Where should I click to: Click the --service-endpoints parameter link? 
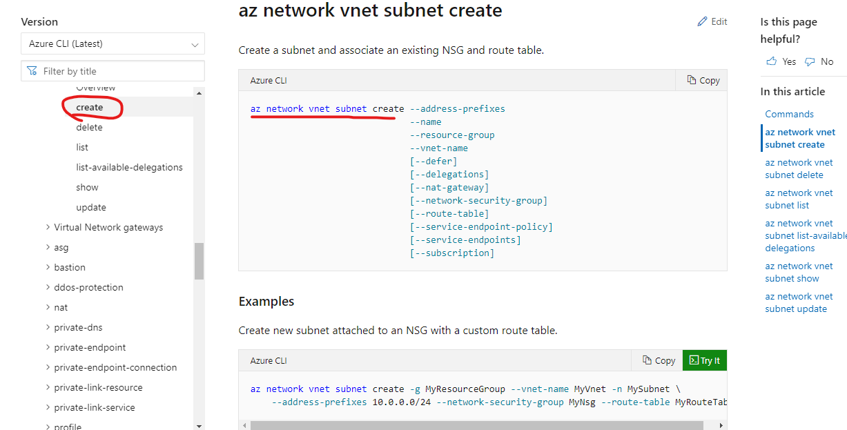click(x=465, y=240)
